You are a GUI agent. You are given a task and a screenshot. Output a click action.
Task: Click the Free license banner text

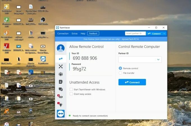111,39
